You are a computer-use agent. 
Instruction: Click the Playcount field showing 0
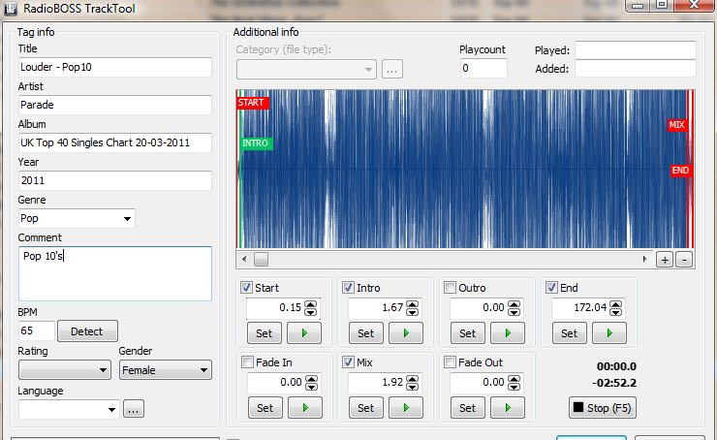pyautogui.click(x=483, y=68)
